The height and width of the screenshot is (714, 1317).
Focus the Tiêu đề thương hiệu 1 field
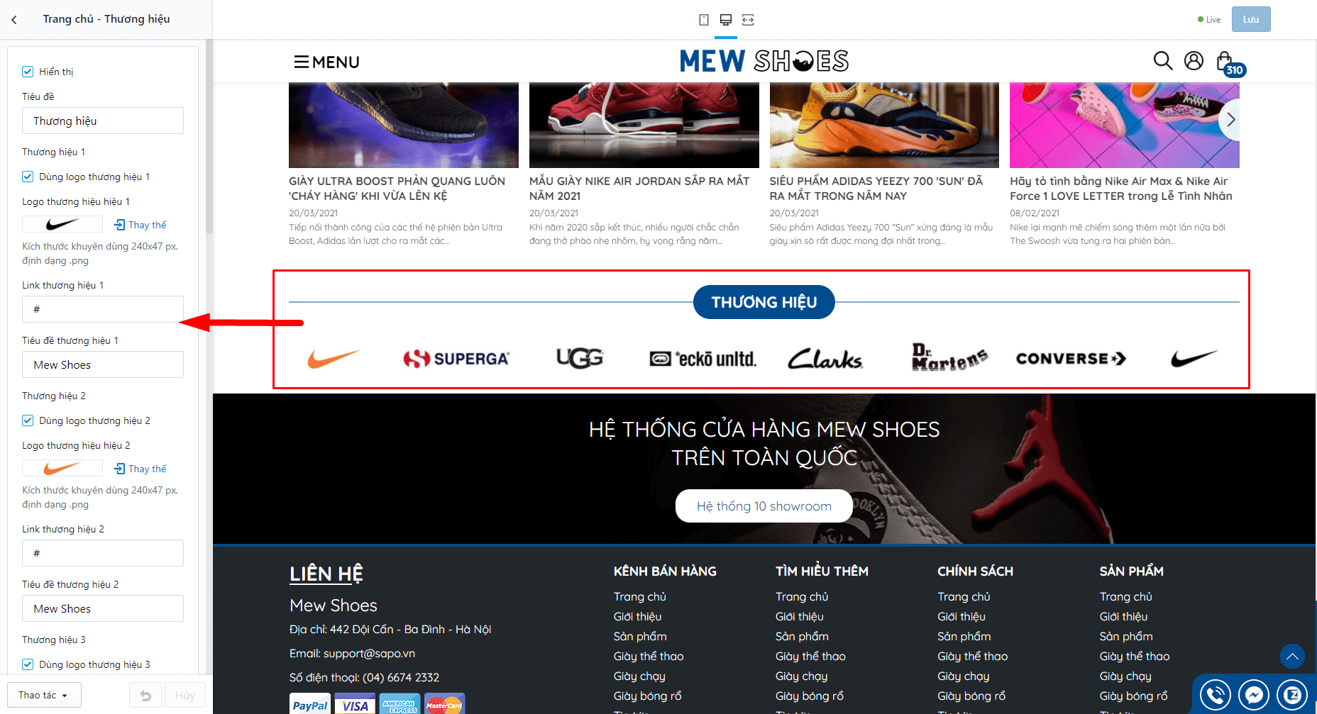point(103,364)
